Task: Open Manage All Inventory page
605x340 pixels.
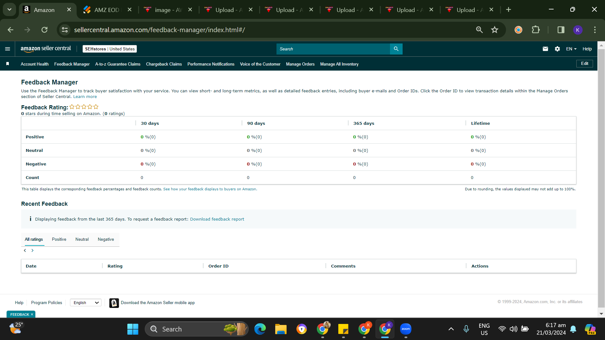Action: click(x=339, y=64)
